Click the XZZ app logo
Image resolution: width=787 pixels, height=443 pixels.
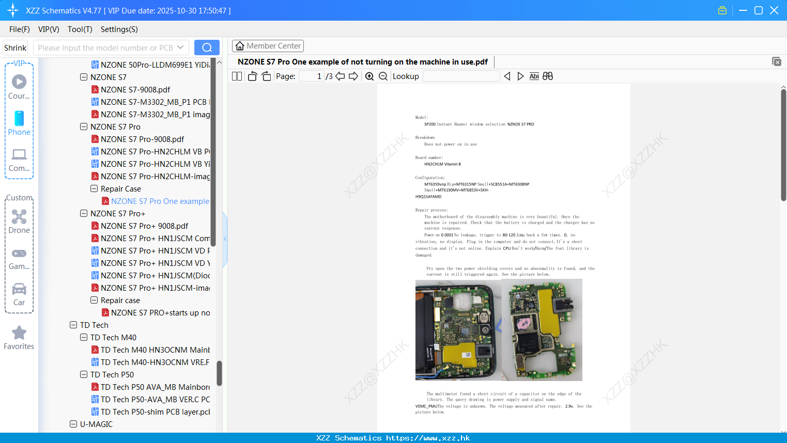click(12, 10)
